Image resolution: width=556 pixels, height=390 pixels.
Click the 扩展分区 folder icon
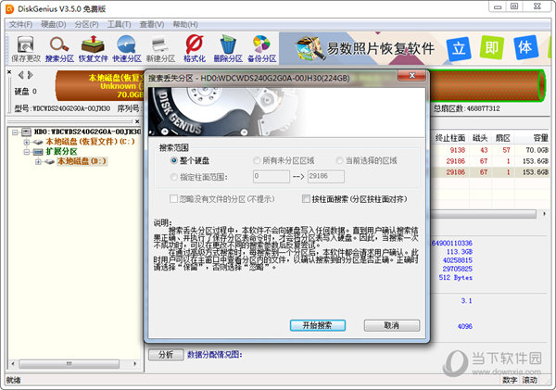pyautogui.click(x=38, y=152)
